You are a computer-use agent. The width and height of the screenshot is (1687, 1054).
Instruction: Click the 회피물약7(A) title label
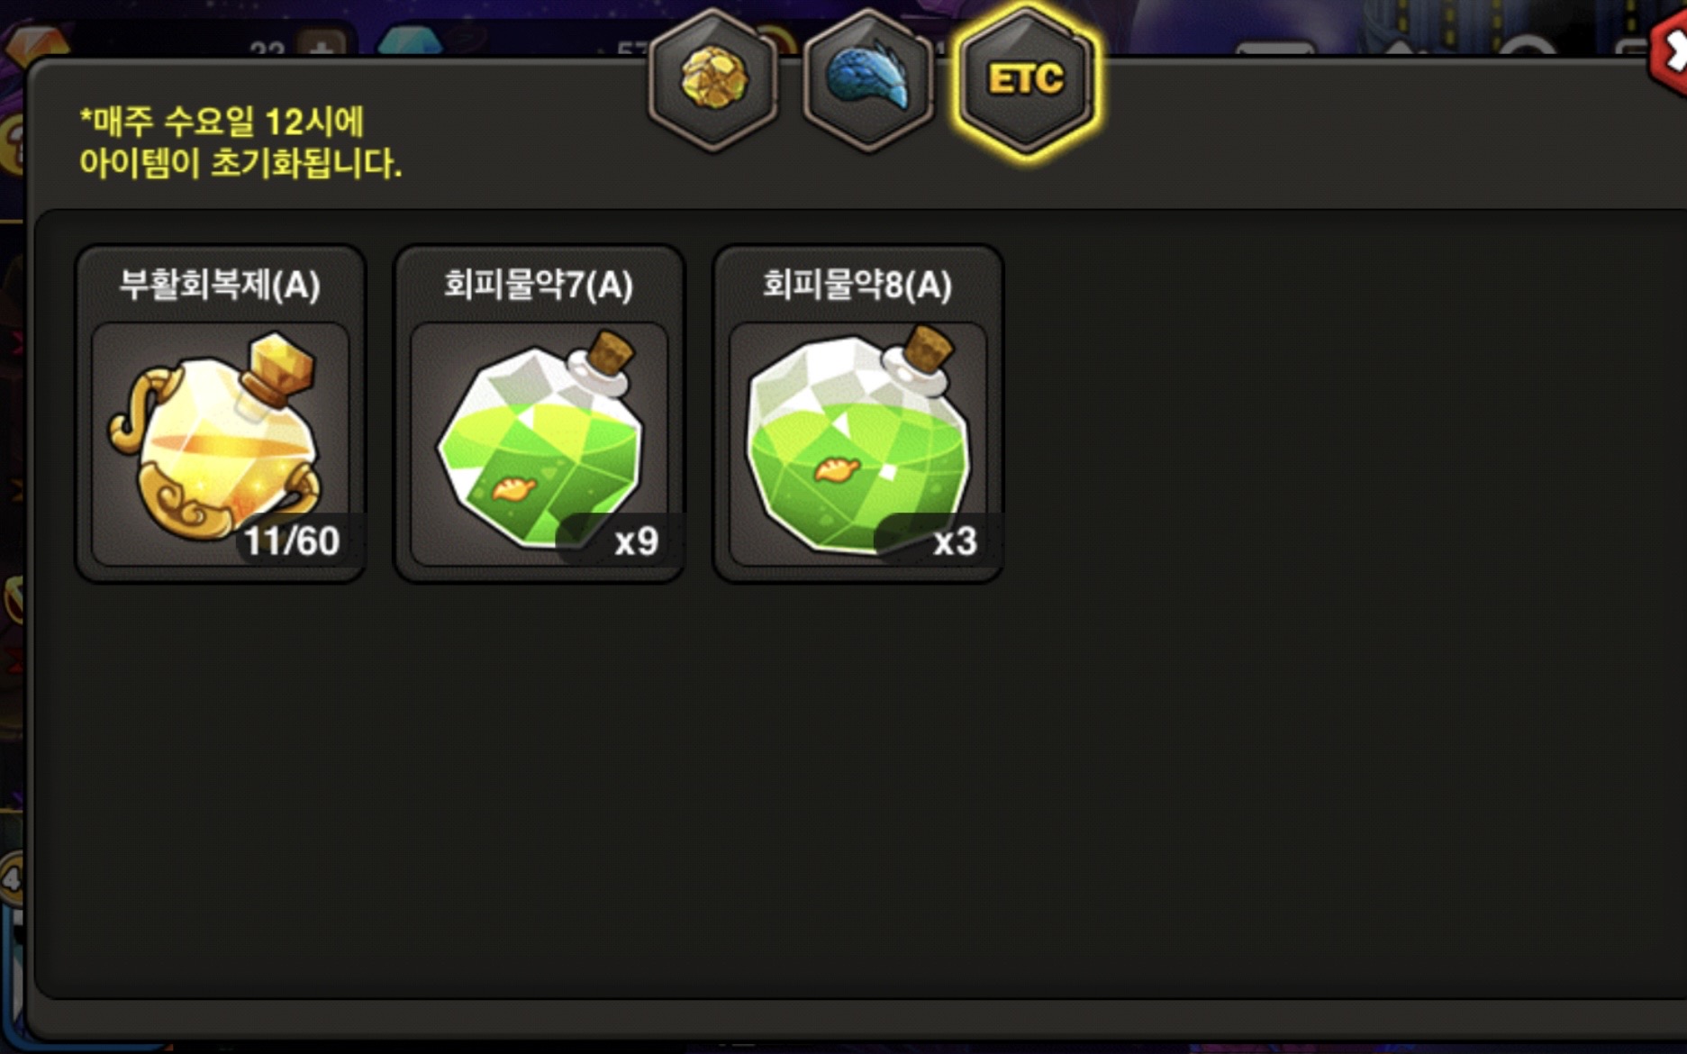click(x=539, y=286)
